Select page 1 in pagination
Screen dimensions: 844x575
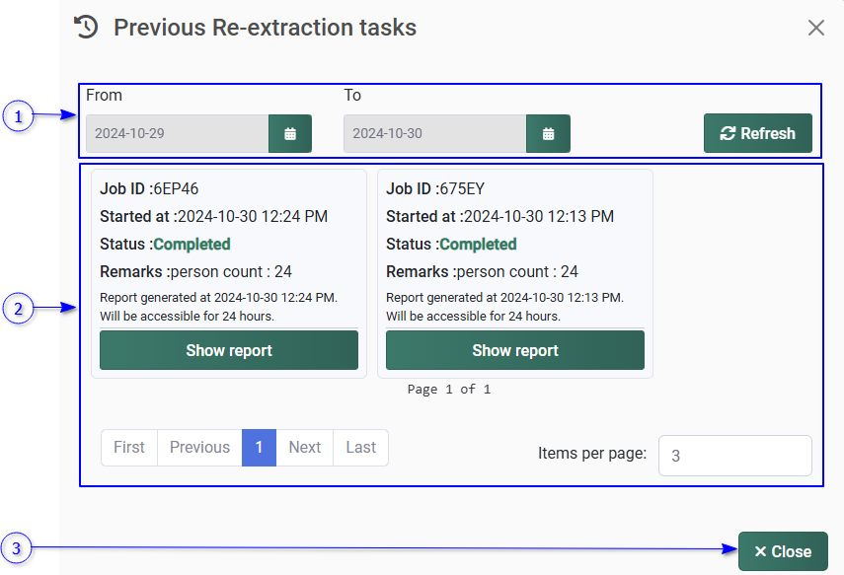(x=259, y=448)
